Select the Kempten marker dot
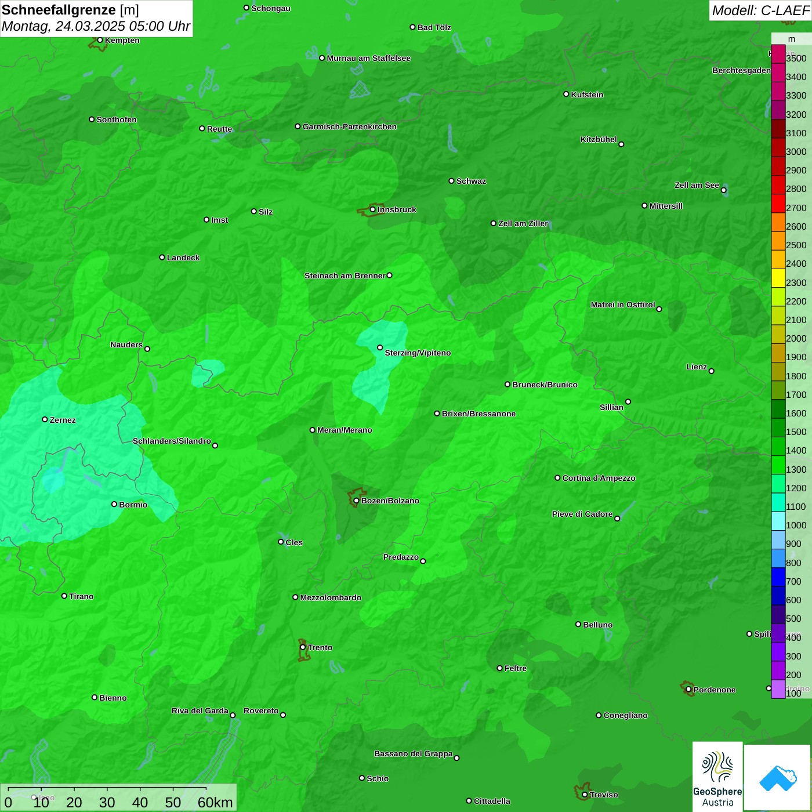 [x=100, y=40]
